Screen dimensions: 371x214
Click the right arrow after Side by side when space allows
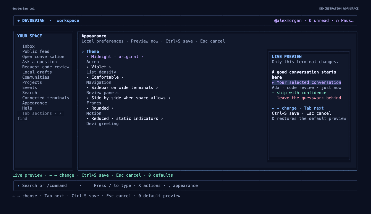point(169,98)
